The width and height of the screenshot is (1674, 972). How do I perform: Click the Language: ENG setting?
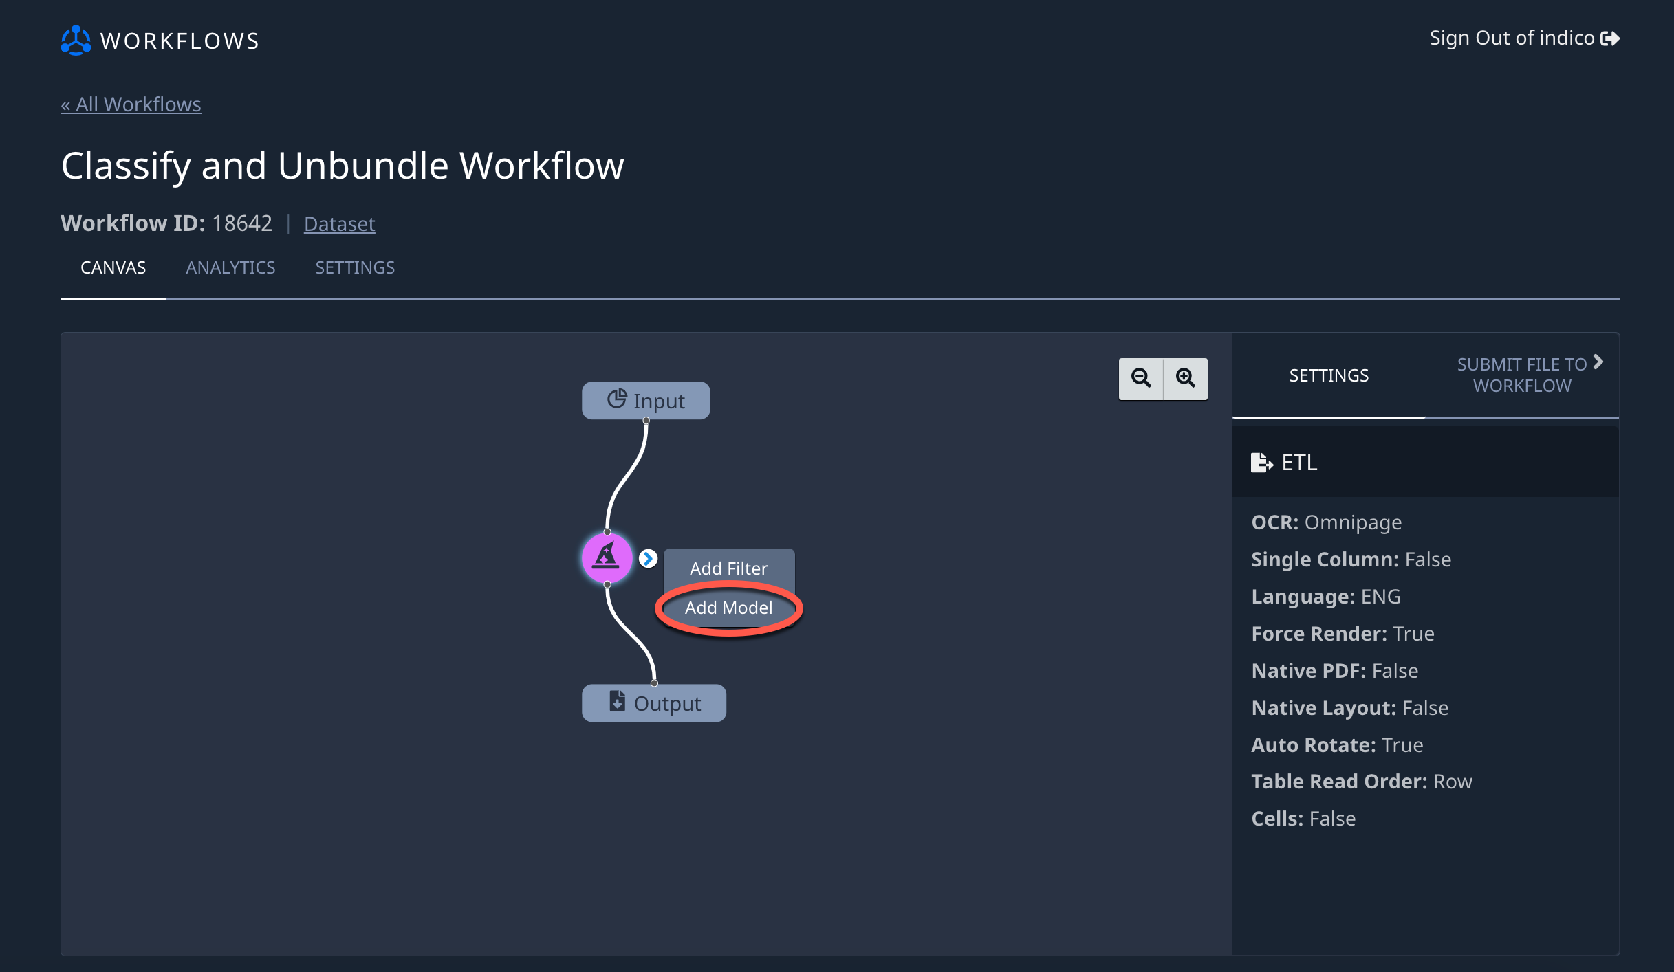click(1326, 597)
